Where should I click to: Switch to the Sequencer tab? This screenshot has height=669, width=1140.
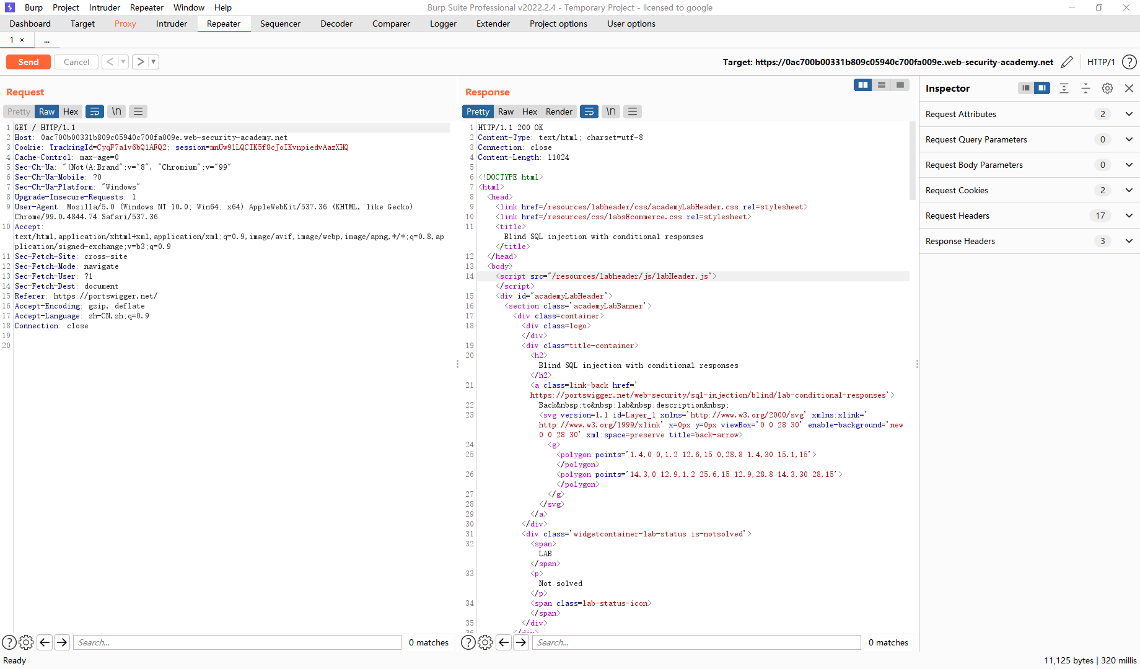(280, 24)
